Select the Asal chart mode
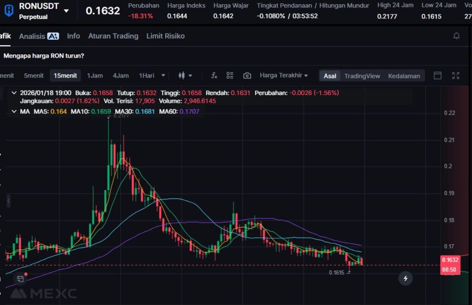The image size is (472, 305). 330,76
